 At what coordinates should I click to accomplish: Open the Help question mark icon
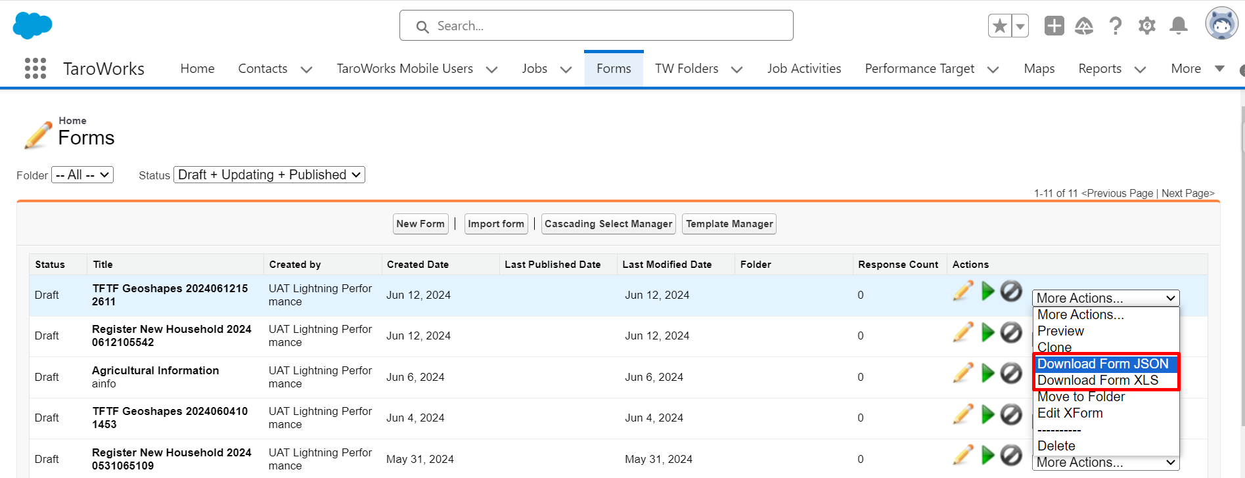[x=1115, y=26]
